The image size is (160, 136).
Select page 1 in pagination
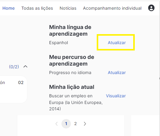pos(66,124)
